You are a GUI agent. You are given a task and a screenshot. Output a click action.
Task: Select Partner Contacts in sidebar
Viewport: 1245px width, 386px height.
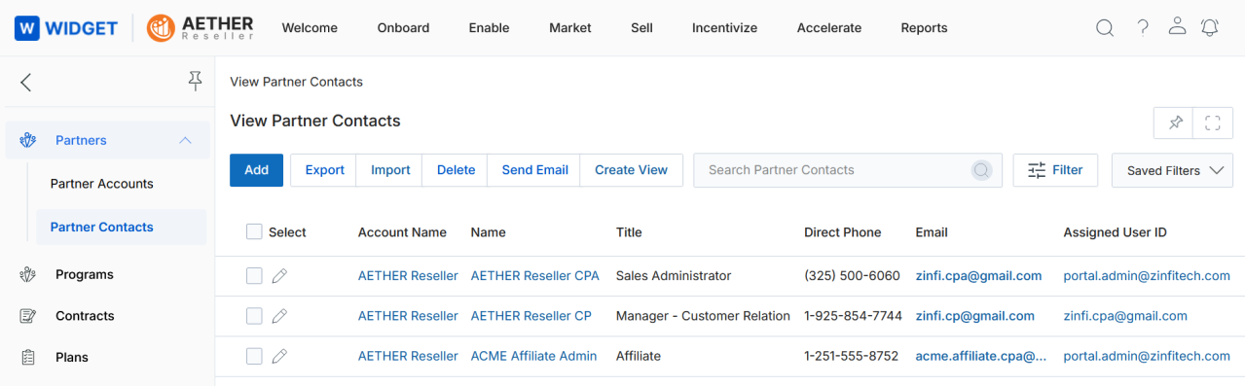[121, 227]
